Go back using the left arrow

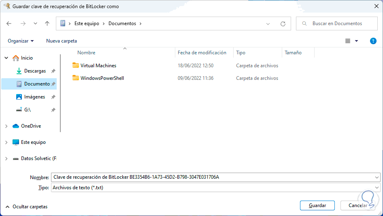point(9,24)
